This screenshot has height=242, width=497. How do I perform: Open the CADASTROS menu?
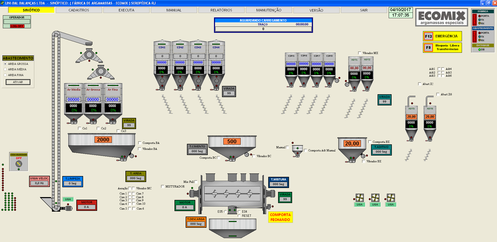coord(79,10)
